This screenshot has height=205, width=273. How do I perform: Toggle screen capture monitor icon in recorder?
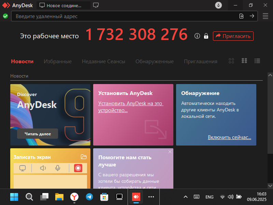(23, 168)
